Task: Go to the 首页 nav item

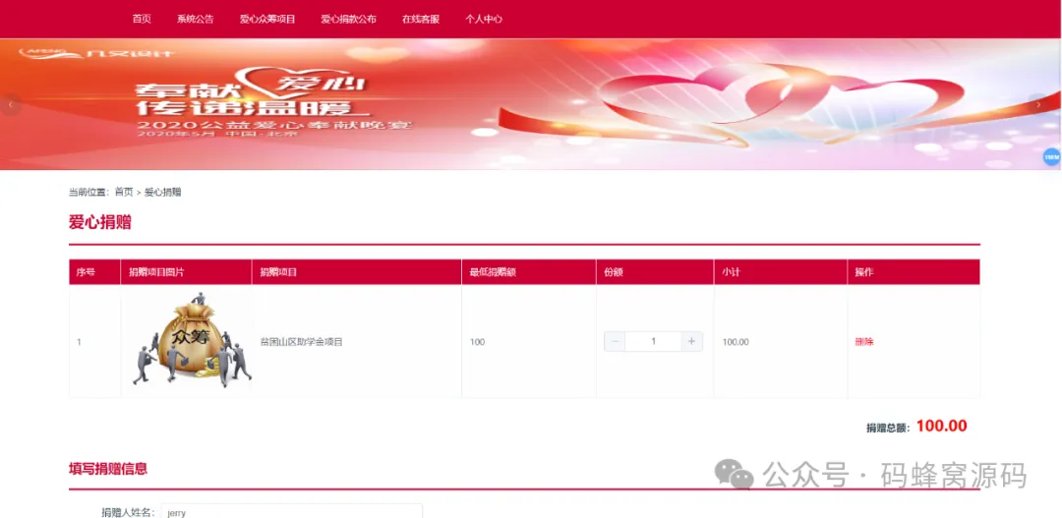Action: (142, 19)
